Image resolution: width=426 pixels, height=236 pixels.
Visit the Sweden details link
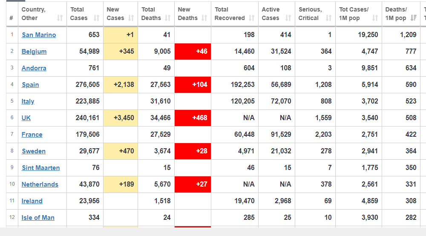[x=34, y=151]
